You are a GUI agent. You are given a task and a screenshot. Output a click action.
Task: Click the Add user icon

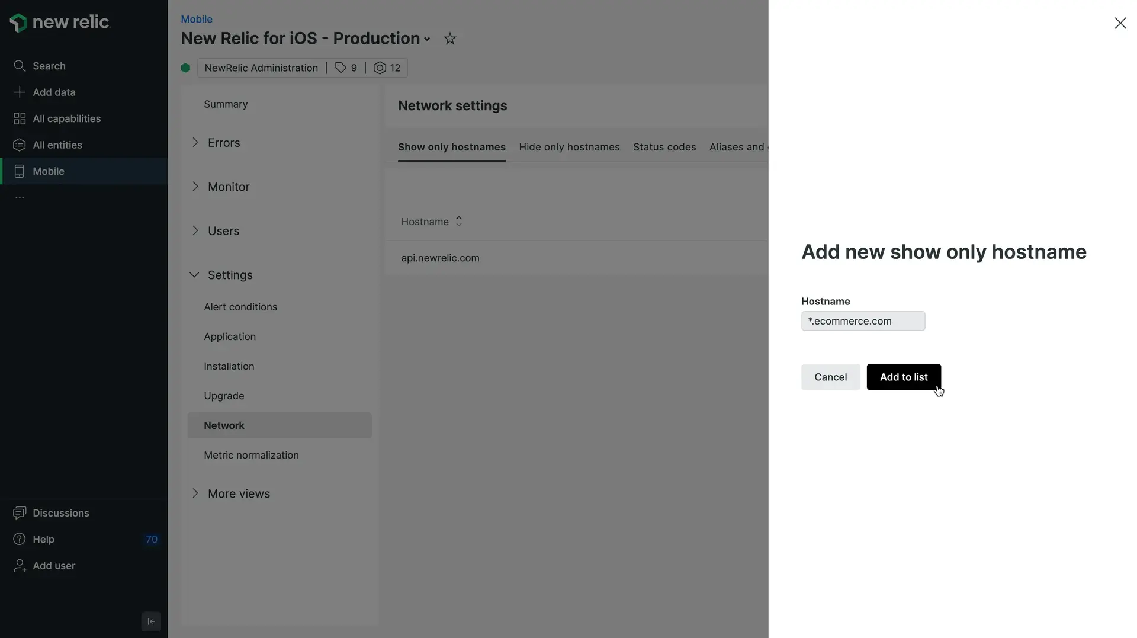point(20,566)
